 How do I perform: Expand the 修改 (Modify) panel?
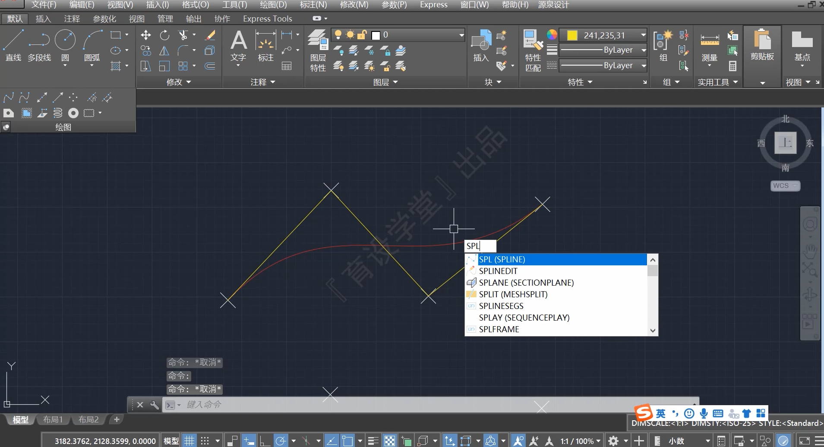click(179, 82)
